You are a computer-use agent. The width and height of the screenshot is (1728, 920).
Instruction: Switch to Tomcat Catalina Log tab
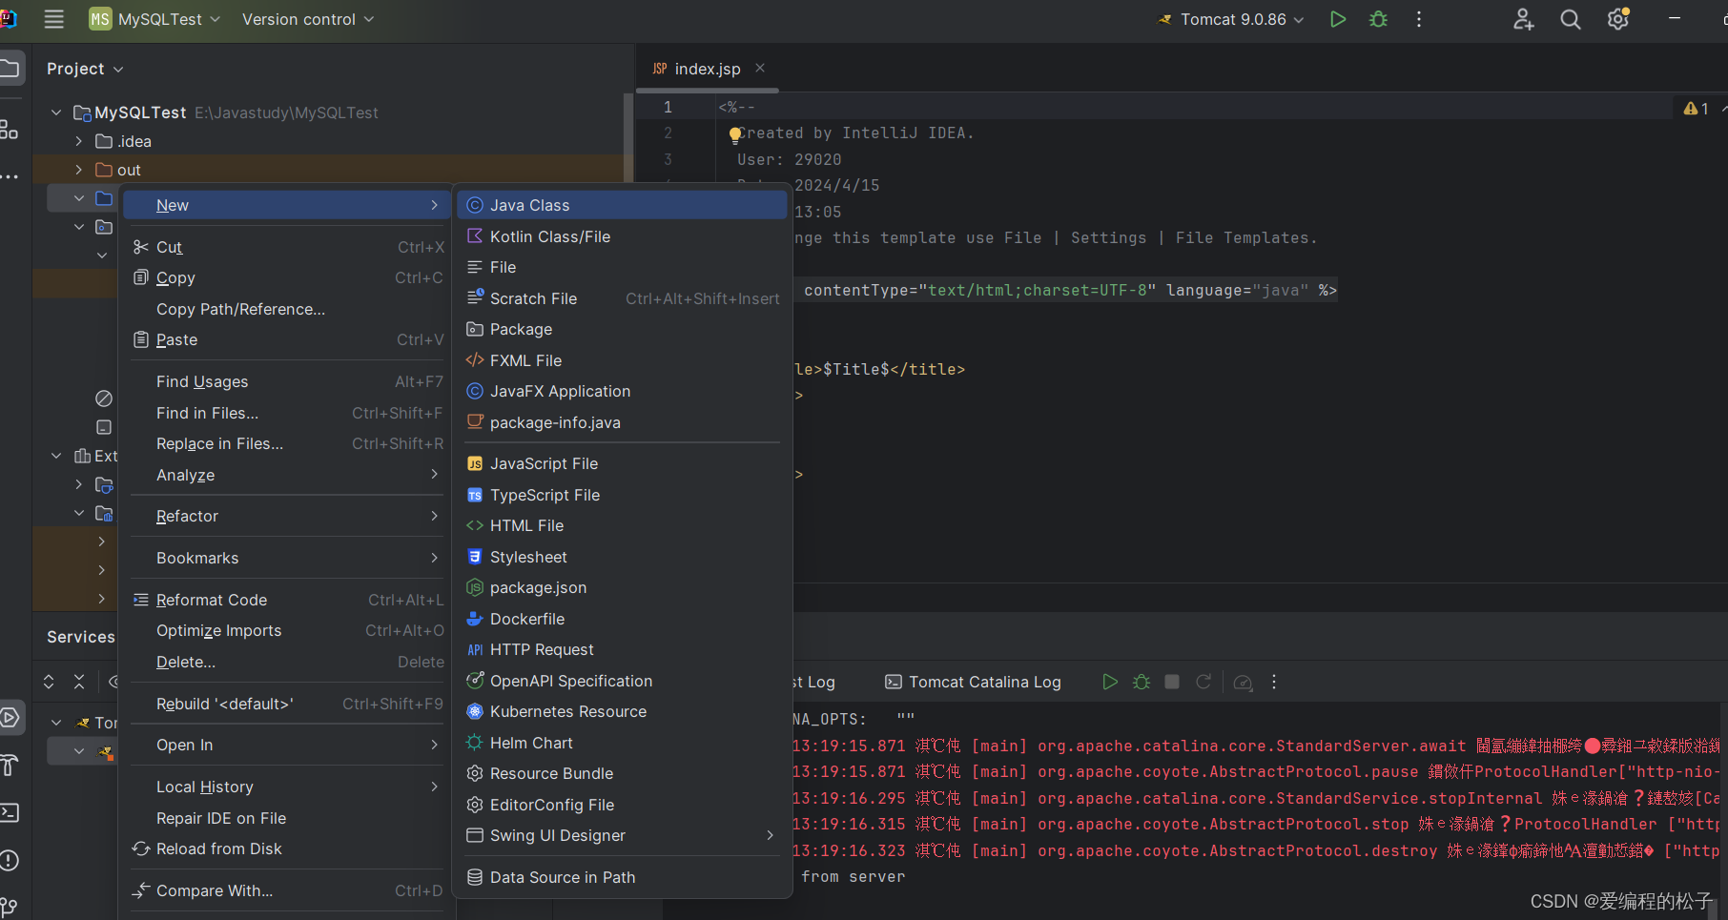973,682
